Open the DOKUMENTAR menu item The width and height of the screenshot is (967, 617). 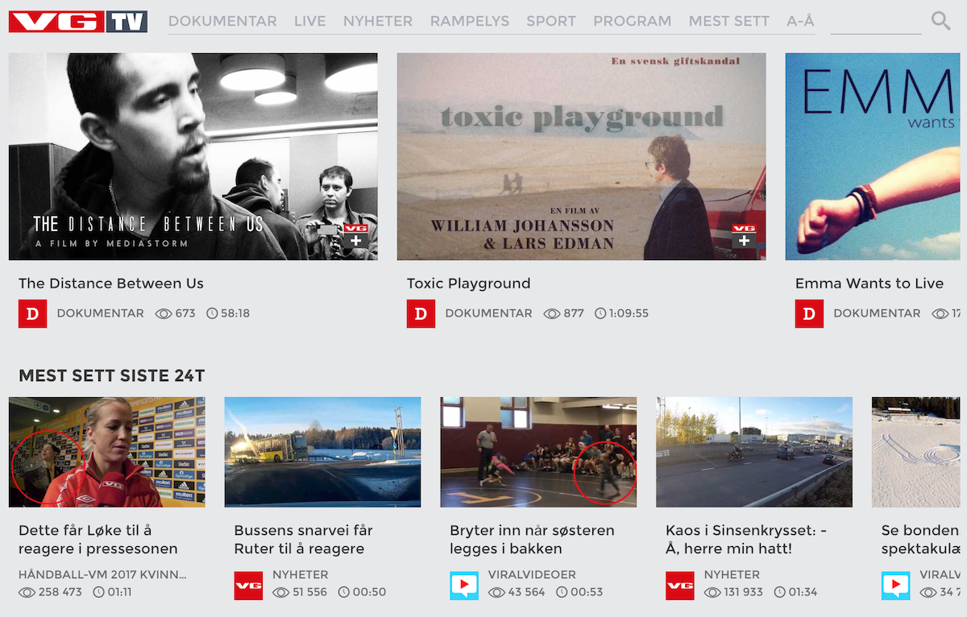pos(222,21)
